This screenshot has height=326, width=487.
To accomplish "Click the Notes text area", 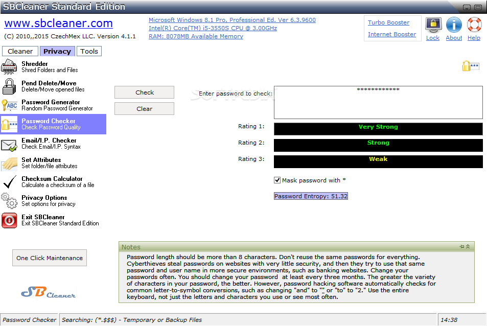I will point(296,277).
